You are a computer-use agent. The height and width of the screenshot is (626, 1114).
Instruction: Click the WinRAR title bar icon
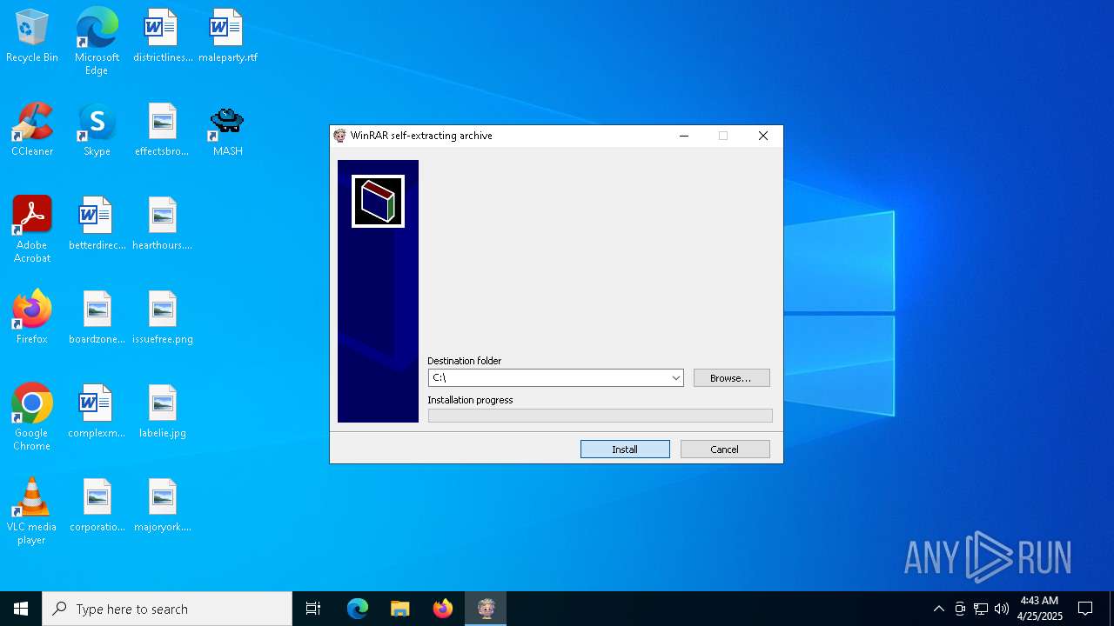(339, 136)
